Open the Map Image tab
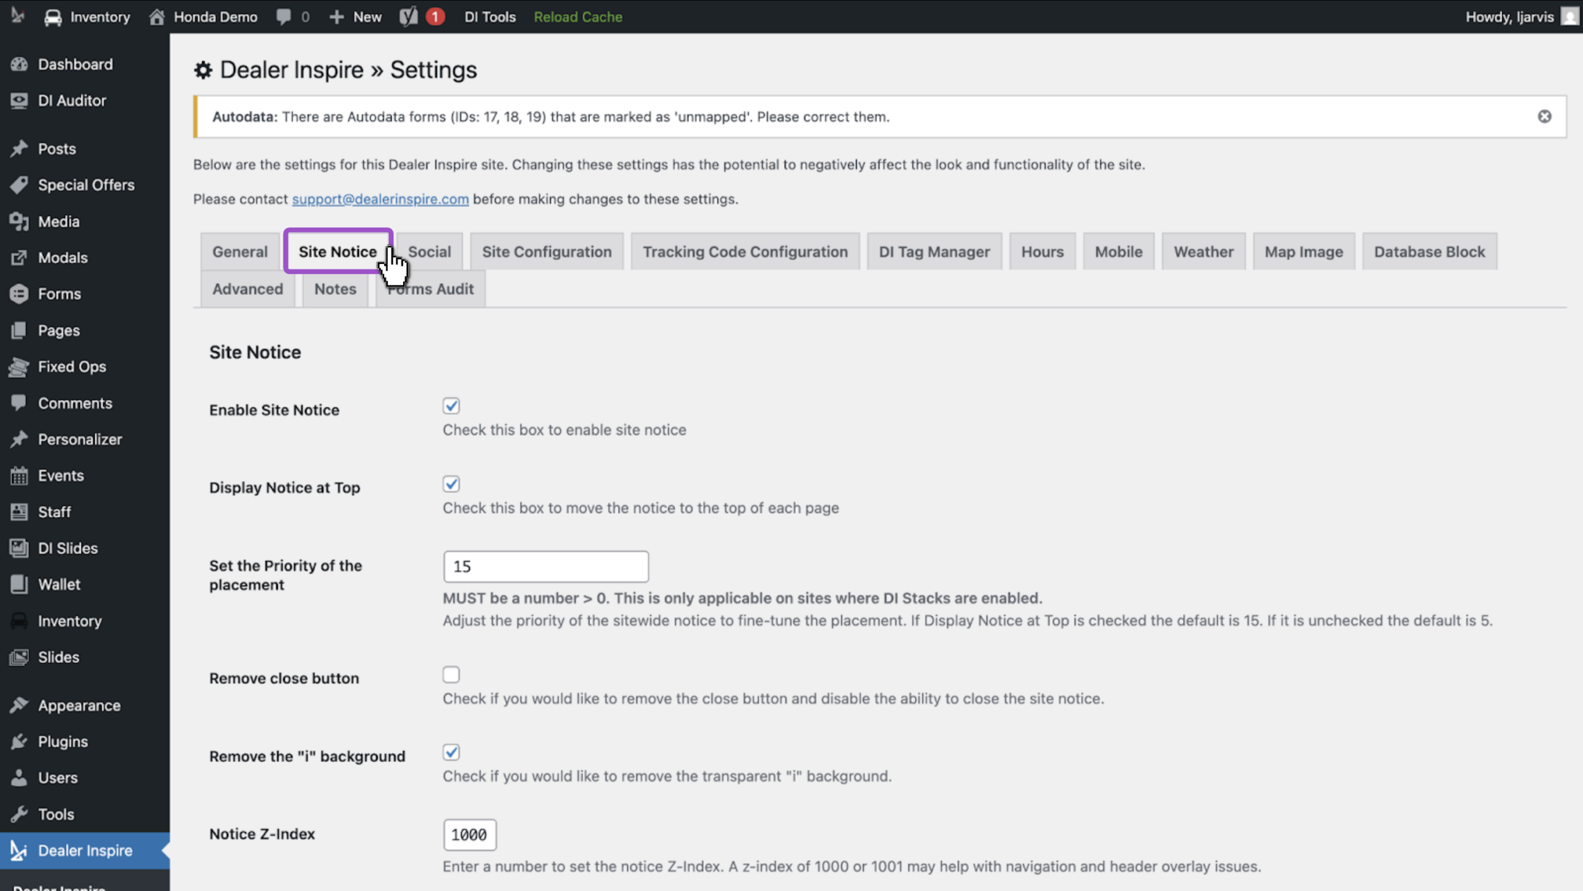Image resolution: width=1583 pixels, height=891 pixels. tap(1304, 252)
